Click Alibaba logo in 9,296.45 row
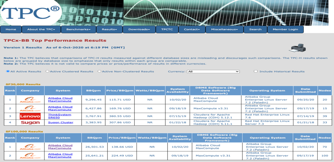Image resolution: width=334 pixels, height=162 pixels. click(30, 100)
